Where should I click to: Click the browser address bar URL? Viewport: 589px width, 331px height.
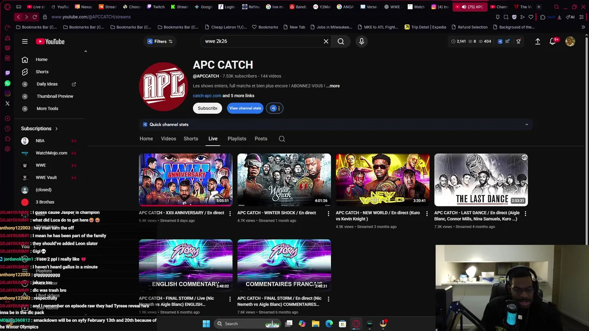pyautogui.click(x=91, y=17)
